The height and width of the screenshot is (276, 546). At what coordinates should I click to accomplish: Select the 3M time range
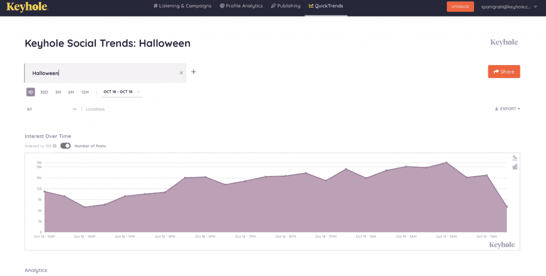point(58,92)
